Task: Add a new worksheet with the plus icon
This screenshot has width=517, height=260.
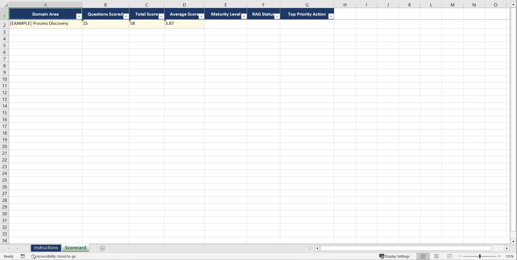Action: pos(102,248)
